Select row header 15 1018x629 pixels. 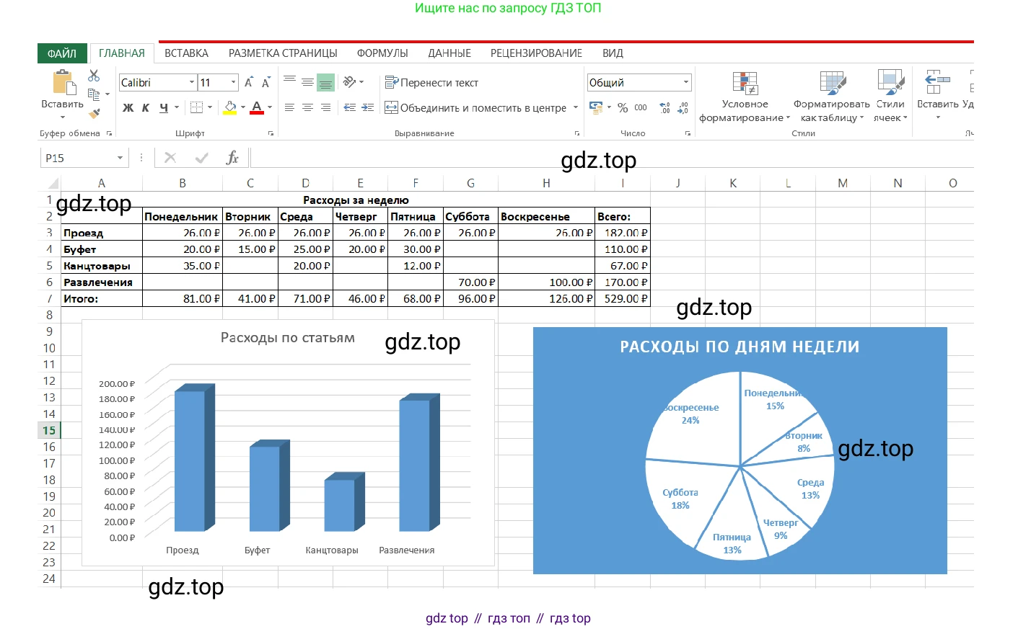point(49,430)
